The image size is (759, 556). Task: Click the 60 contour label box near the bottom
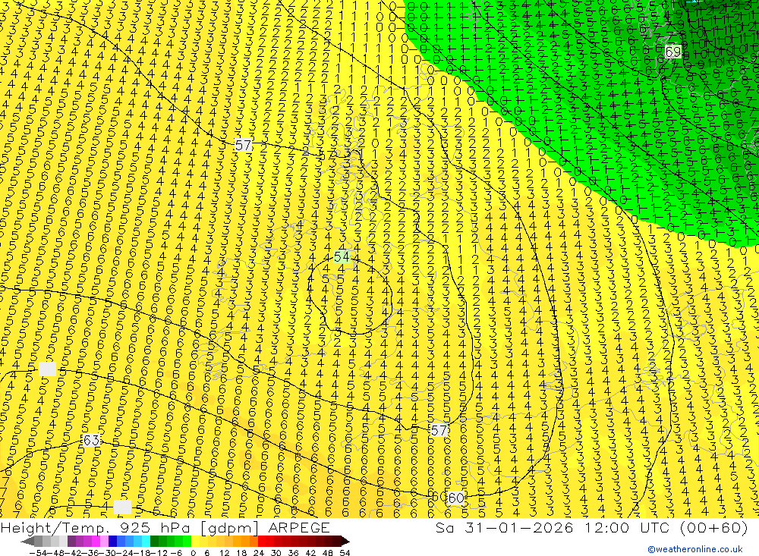tap(456, 498)
